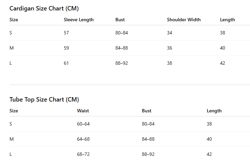Image resolution: width=250 pixels, height=167 pixels.
Task: Select the tube top size L label
Action: pyautogui.click(x=10, y=154)
